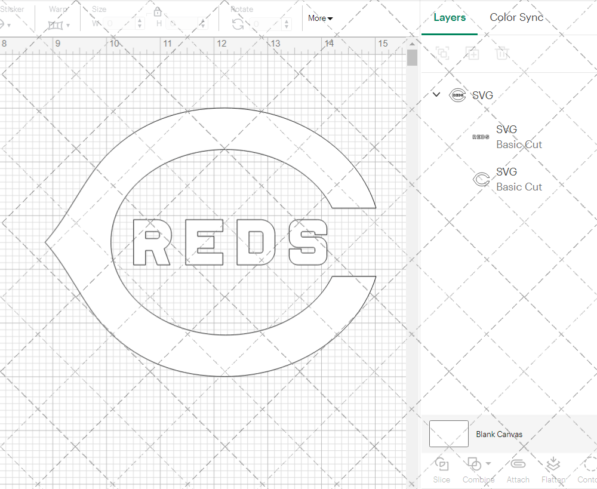Toggle the aspect ratio lock icon
The height and width of the screenshot is (489, 597).
(158, 12)
